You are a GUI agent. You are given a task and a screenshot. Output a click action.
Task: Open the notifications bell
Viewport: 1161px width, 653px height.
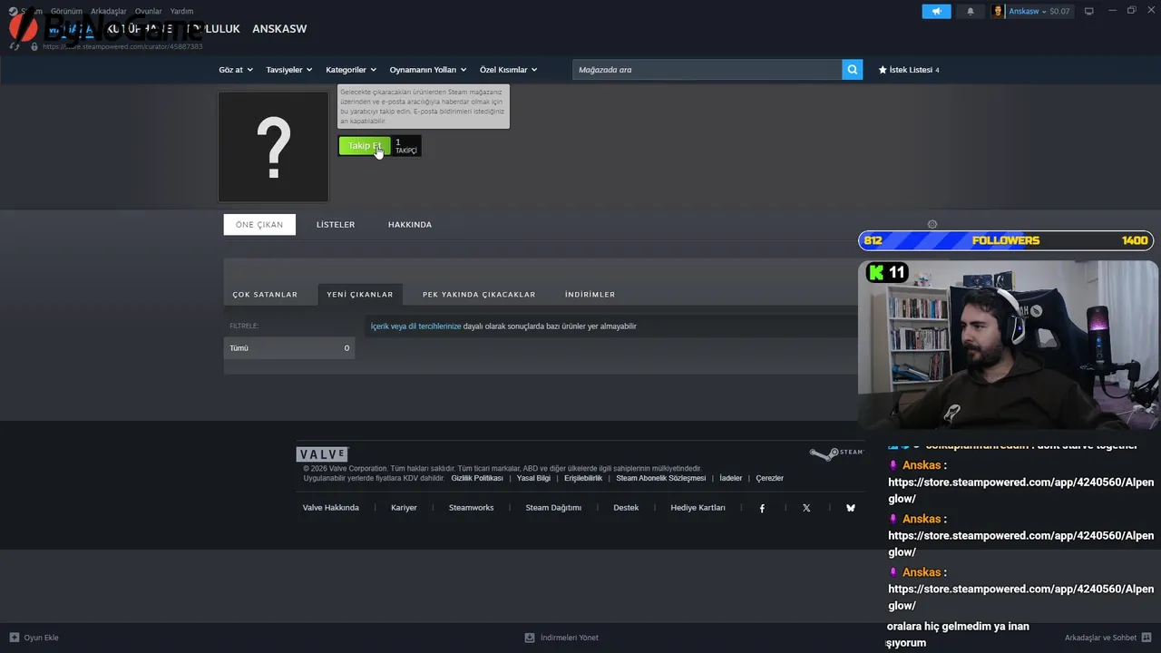pos(970,11)
